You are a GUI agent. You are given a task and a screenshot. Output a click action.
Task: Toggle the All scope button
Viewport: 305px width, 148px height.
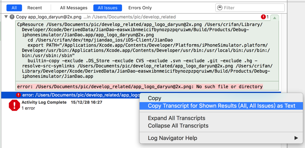pos(14,8)
